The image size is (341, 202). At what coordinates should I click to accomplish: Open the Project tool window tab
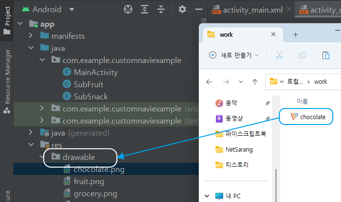[7, 20]
